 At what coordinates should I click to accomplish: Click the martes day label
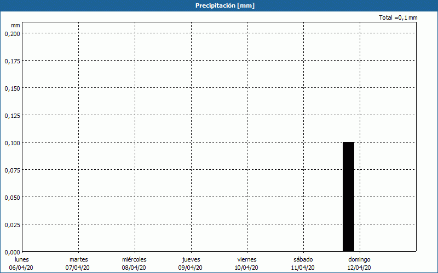[x=79, y=259]
